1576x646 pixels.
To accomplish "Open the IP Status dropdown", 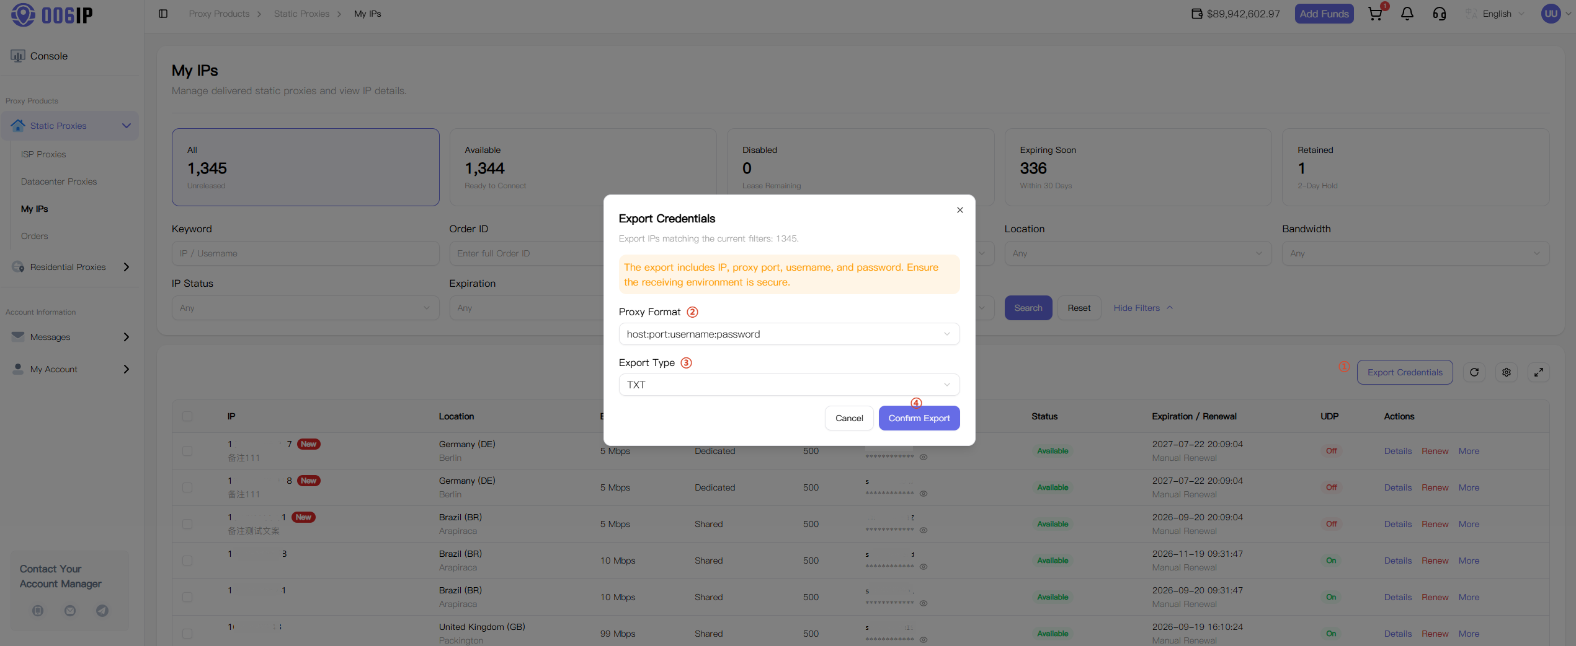I will click(305, 308).
